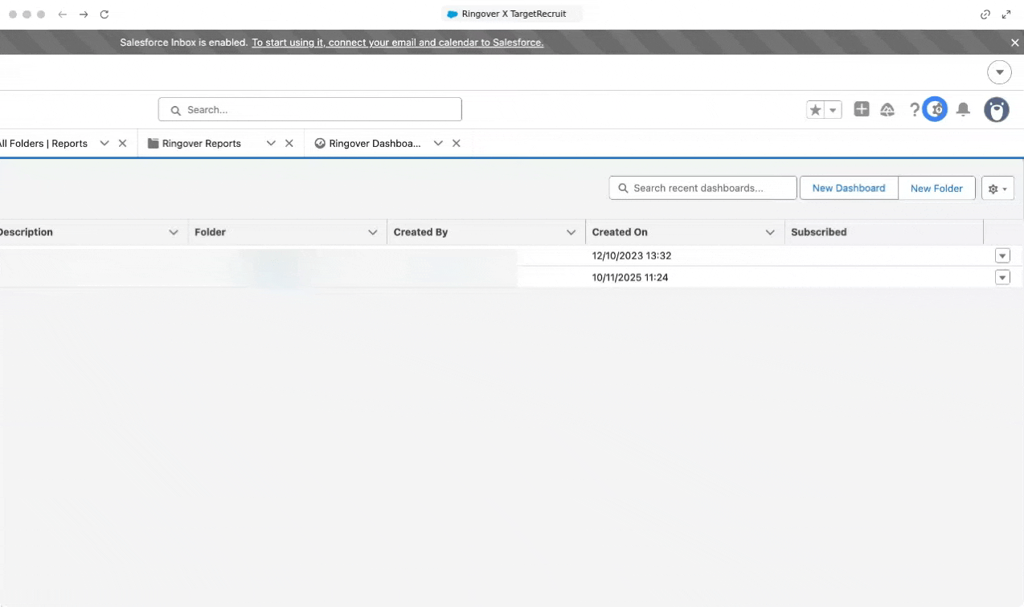
Task: Open the Help question mark icon
Action: point(914,110)
